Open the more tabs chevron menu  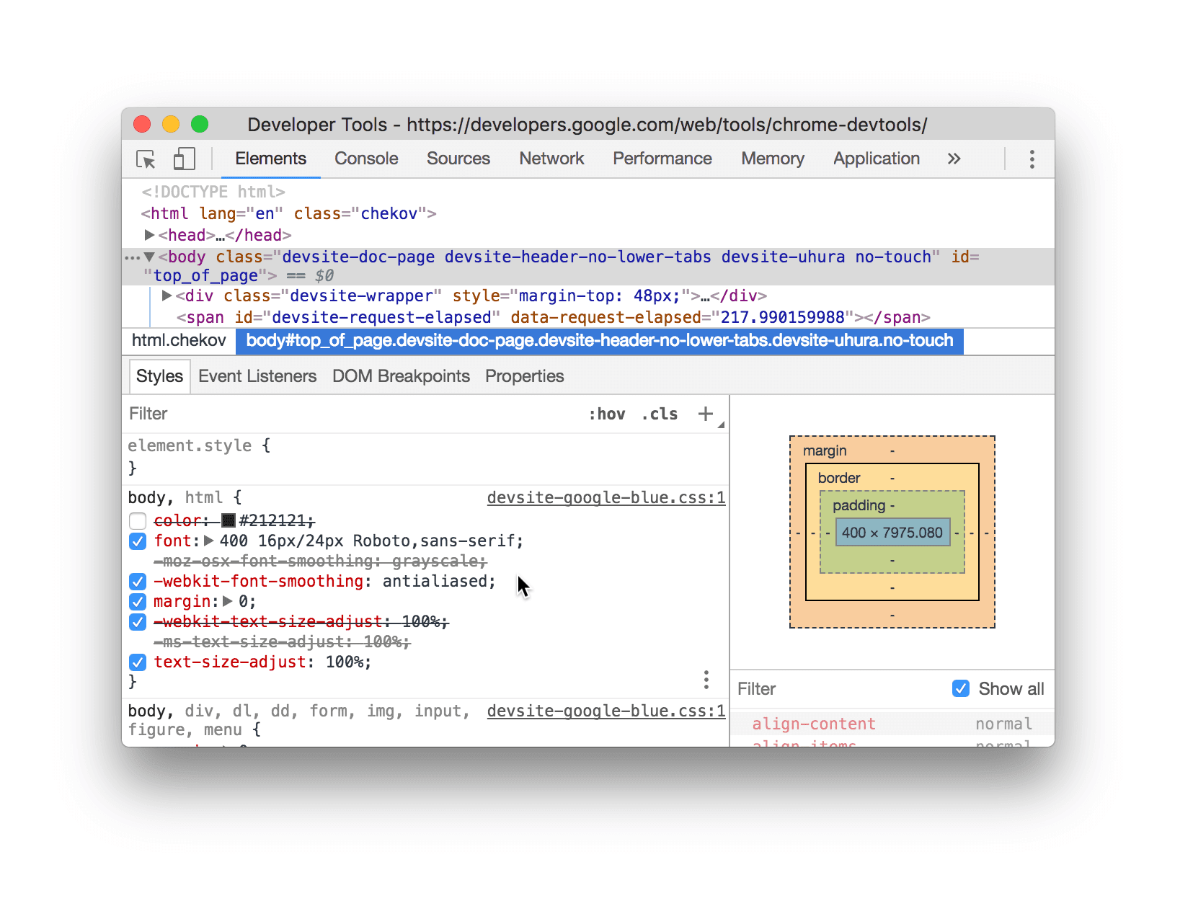(954, 159)
